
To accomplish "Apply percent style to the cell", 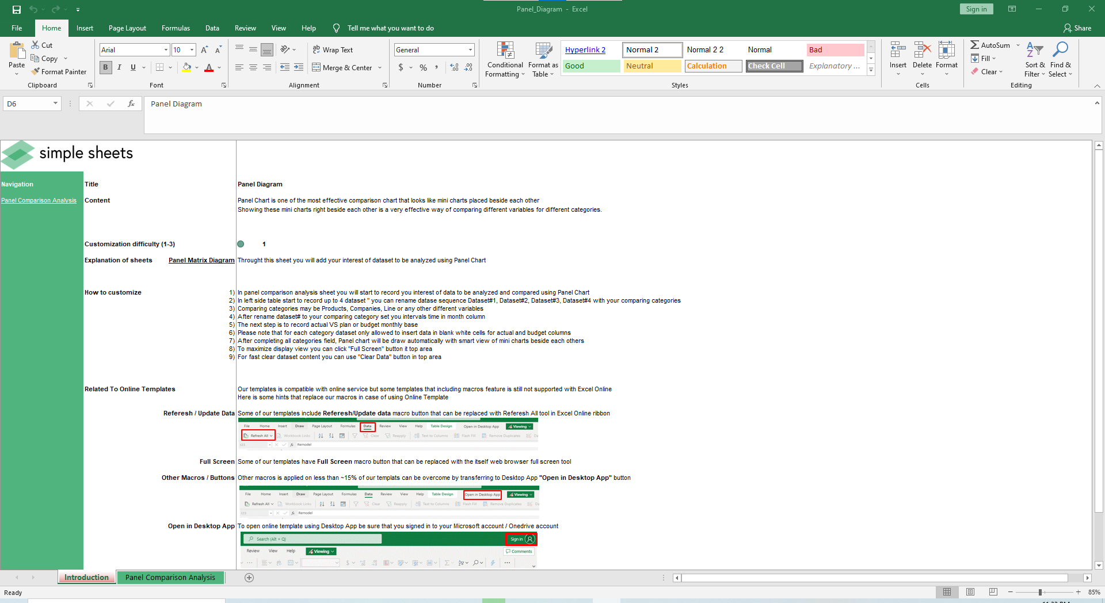I will 424,67.
